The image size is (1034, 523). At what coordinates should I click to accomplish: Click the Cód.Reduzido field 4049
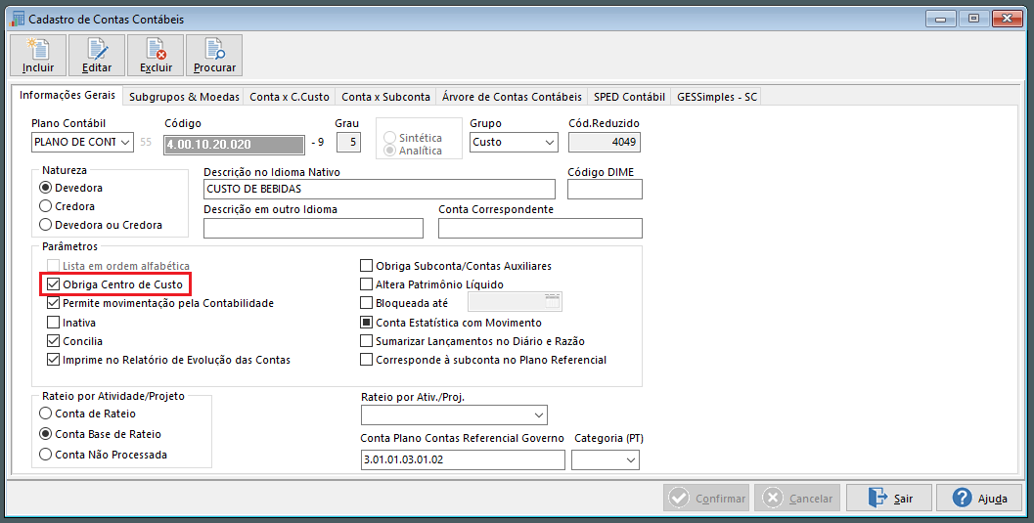(x=604, y=143)
